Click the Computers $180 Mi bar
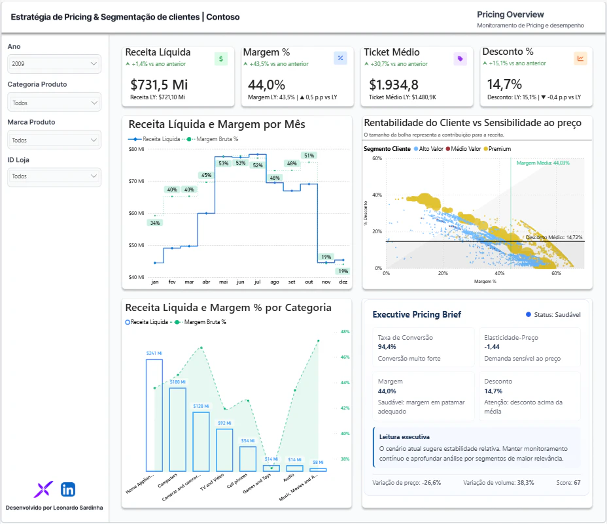The height and width of the screenshot is (524, 607). pyautogui.click(x=178, y=429)
